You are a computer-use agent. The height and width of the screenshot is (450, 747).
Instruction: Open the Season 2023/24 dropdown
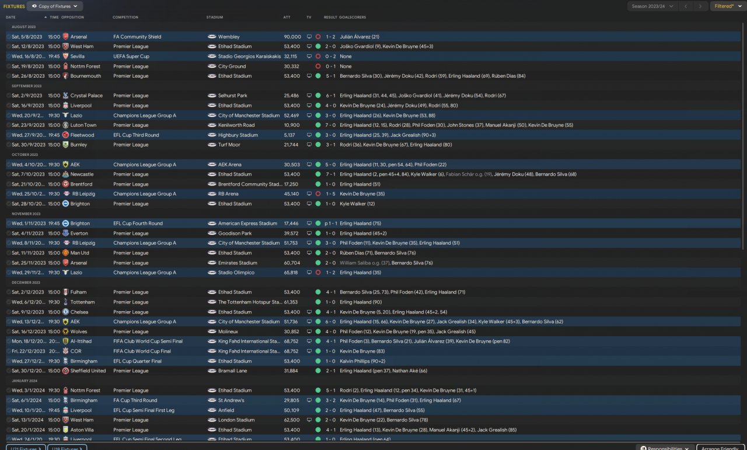(654, 6)
